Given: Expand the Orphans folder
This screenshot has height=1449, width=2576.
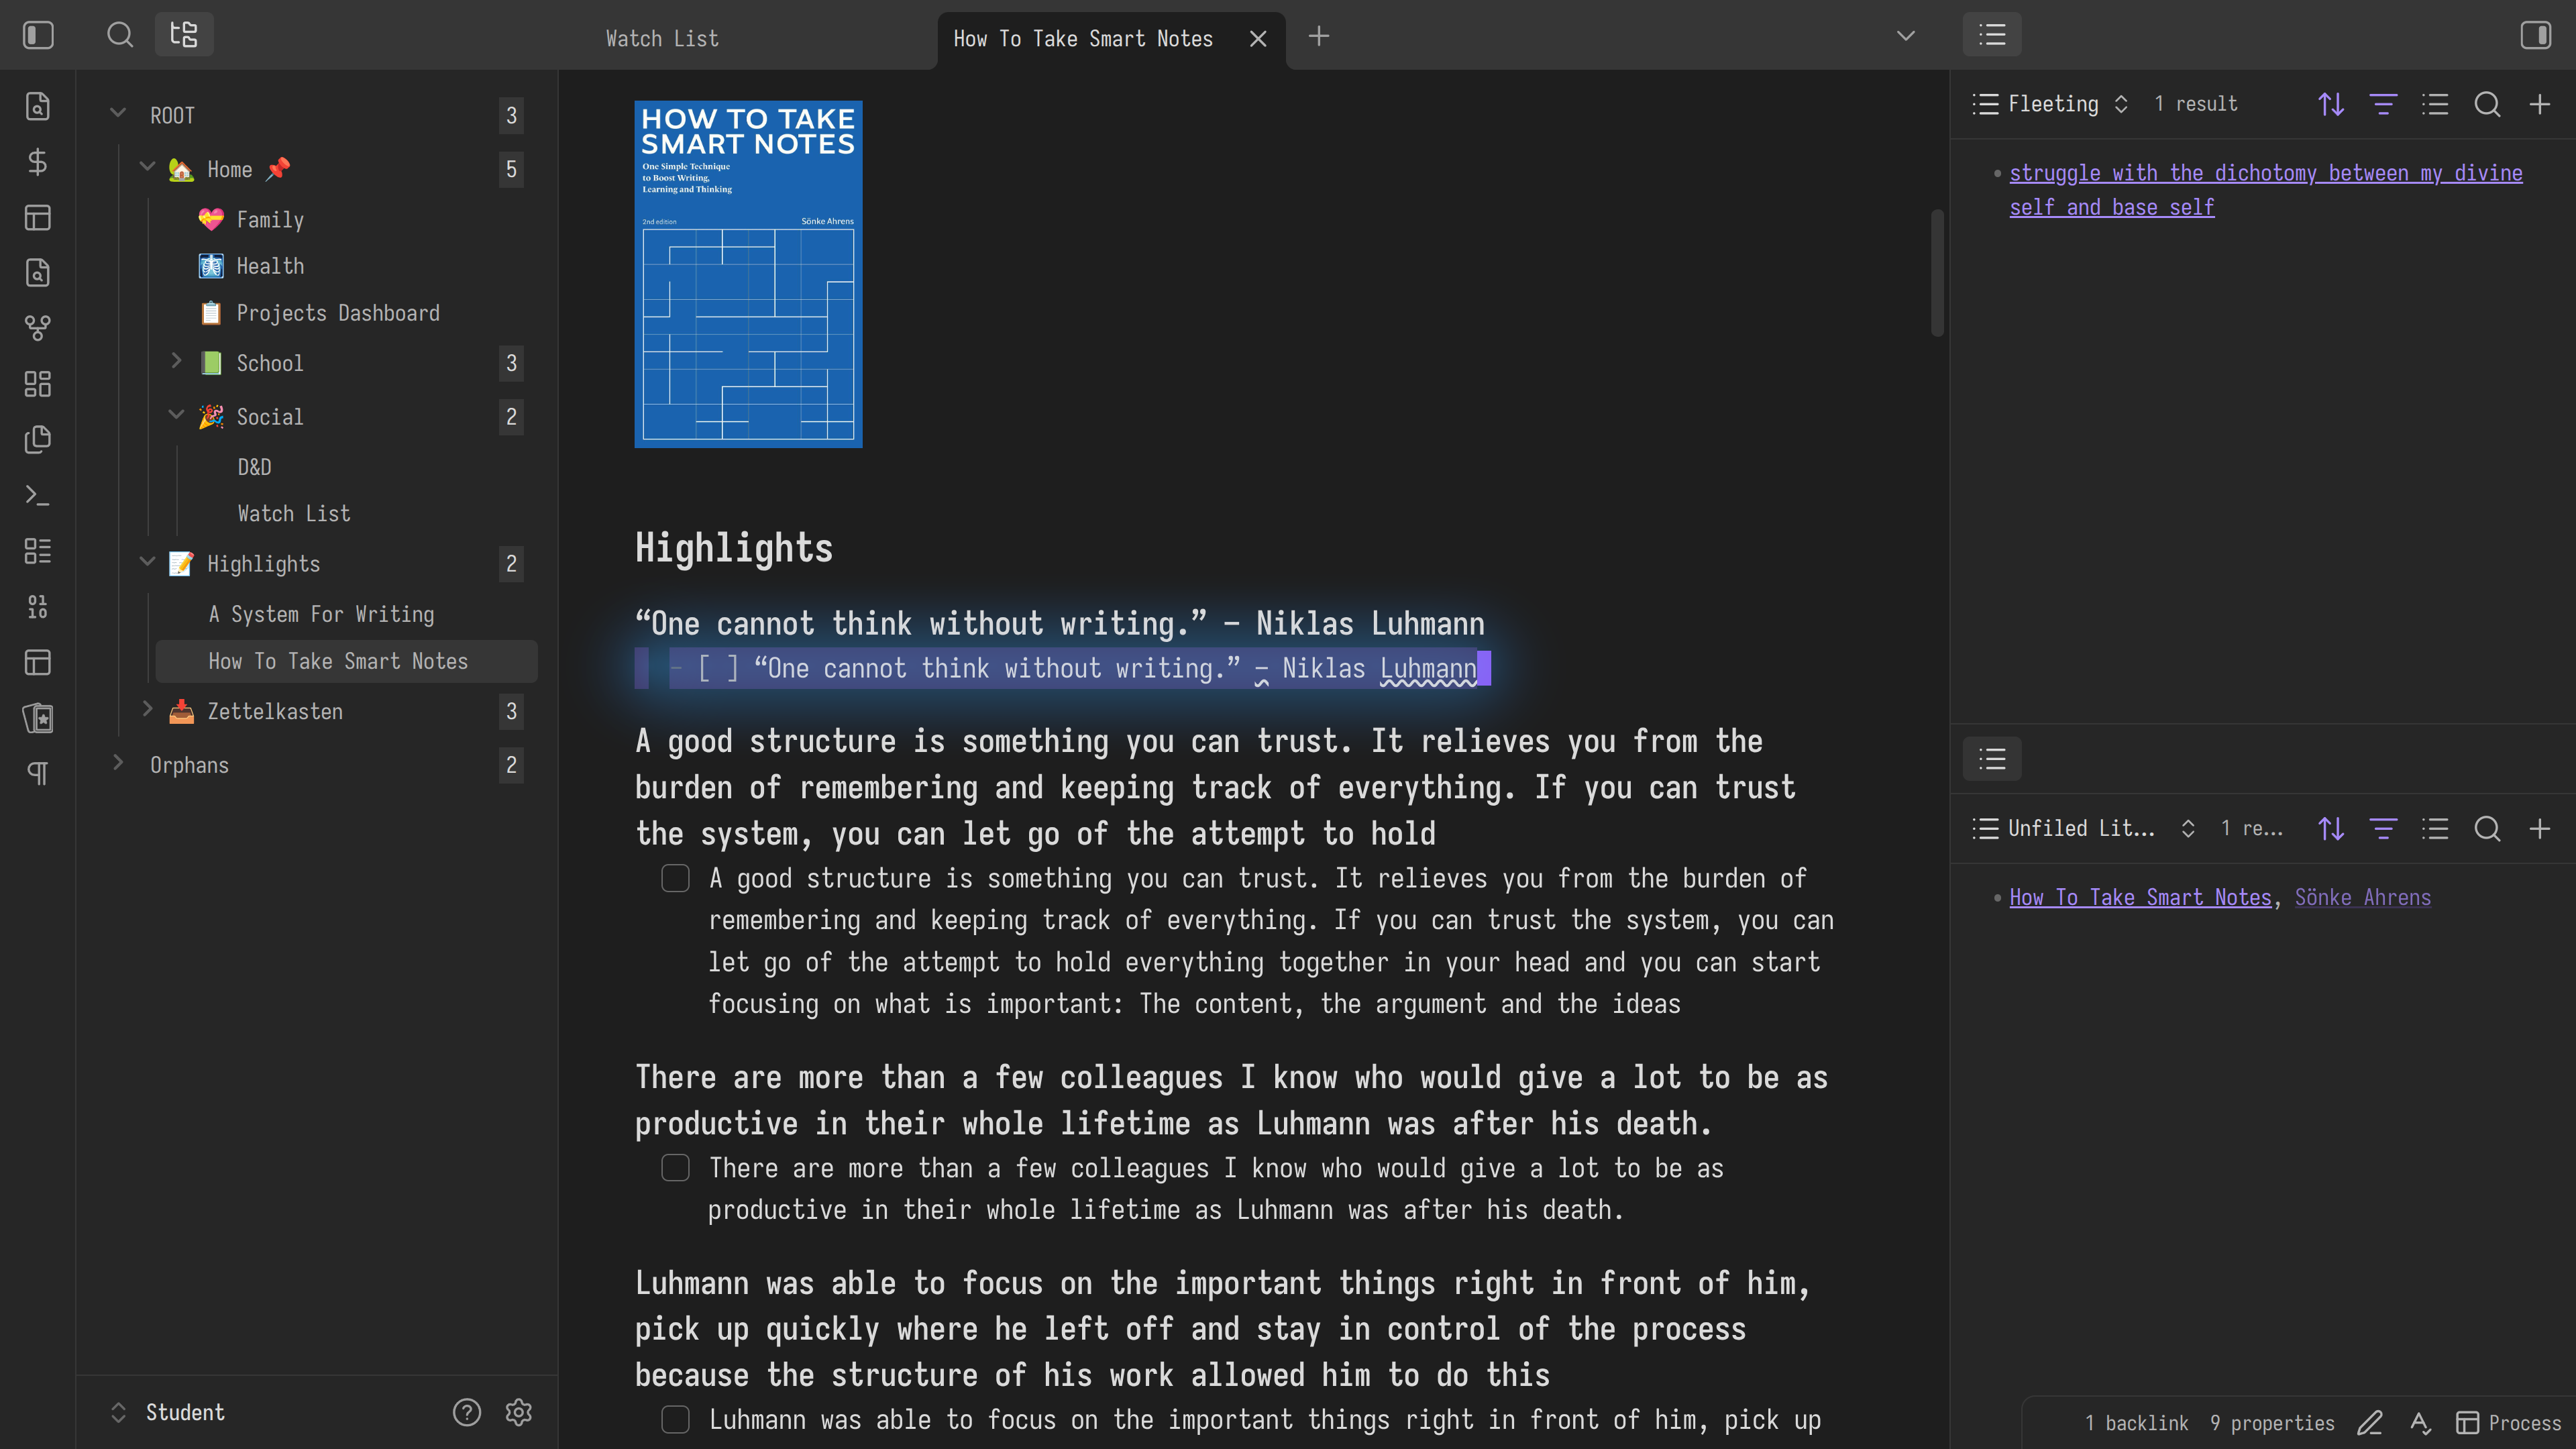Looking at the screenshot, I should [118, 763].
